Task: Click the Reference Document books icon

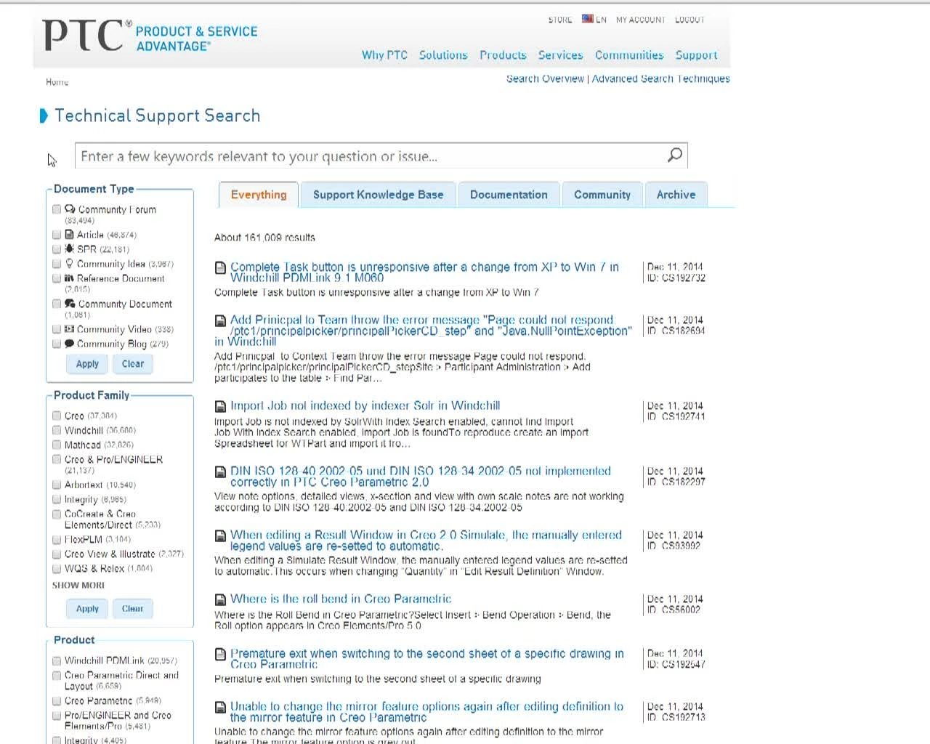Action: (x=69, y=278)
